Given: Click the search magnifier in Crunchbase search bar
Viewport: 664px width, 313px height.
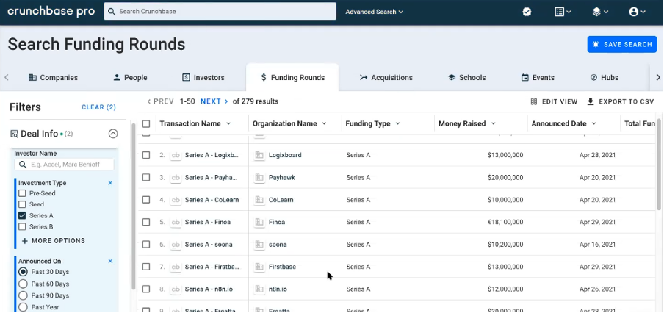Looking at the screenshot, I should click(112, 12).
